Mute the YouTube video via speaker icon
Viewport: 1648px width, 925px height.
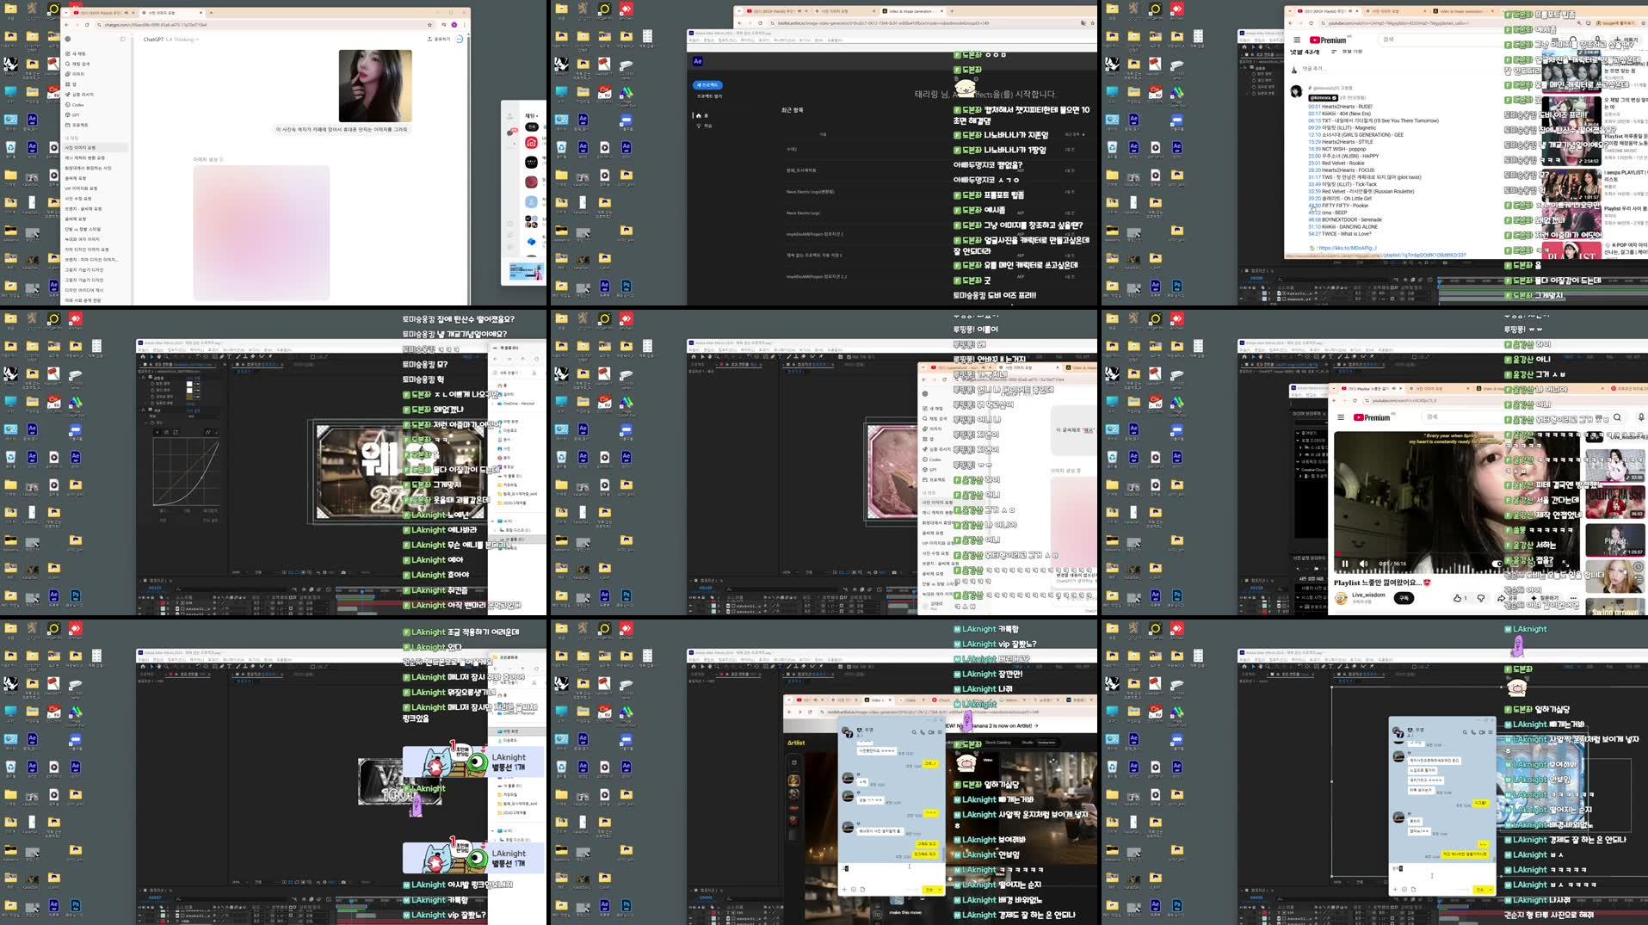click(x=1364, y=564)
